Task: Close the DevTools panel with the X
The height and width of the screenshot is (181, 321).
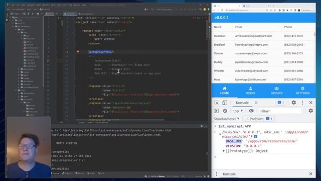Action: coord(311,103)
